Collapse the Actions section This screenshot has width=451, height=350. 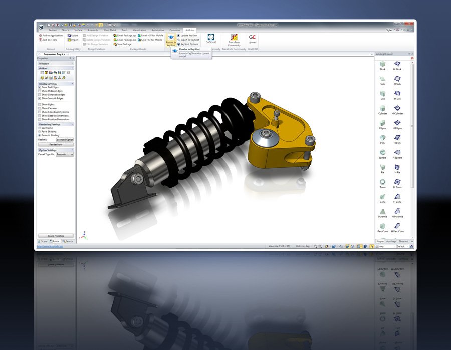[72, 68]
